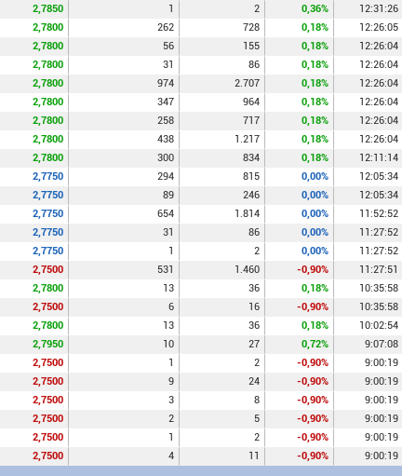The width and height of the screenshot is (402, 476).
Task: Select the amount 155
Action: pos(251,46)
